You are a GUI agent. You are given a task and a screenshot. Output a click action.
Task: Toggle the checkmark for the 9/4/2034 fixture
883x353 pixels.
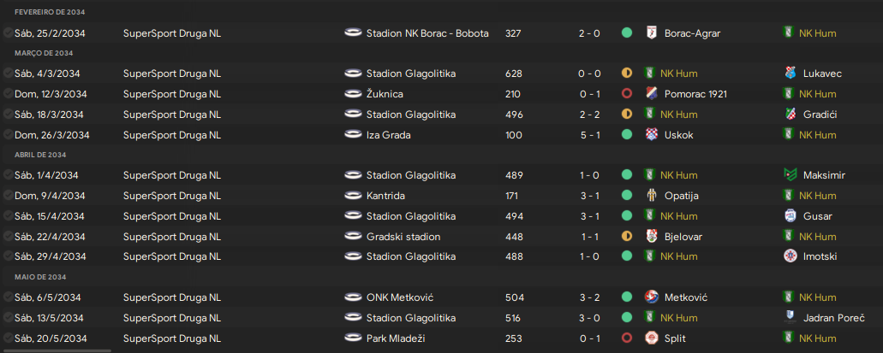[x=8, y=195]
